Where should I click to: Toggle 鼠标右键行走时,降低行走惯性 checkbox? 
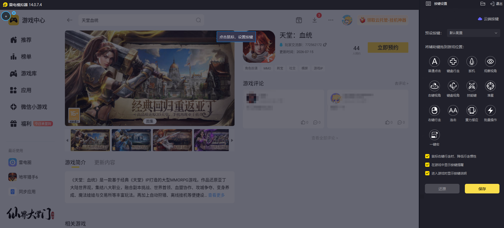pos(427,156)
